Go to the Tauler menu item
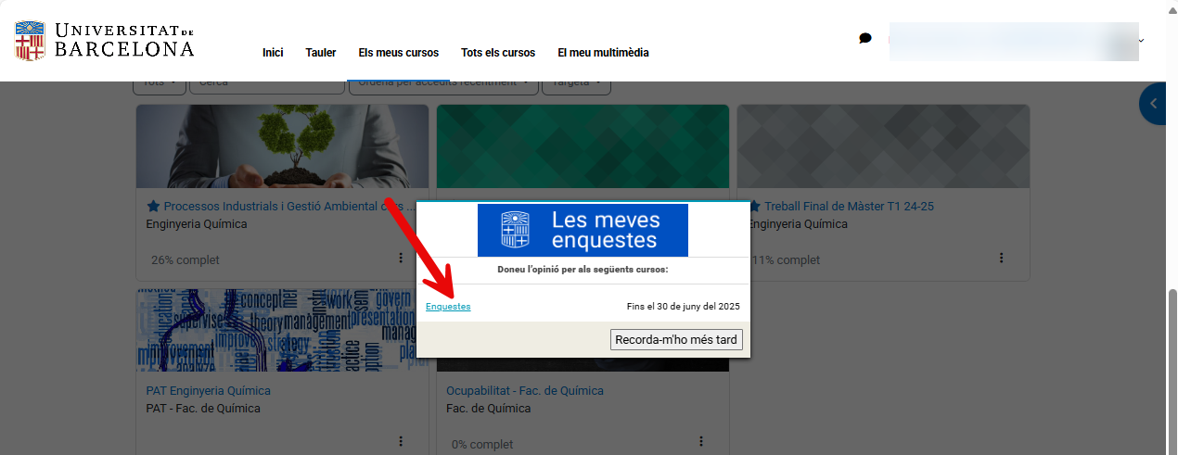The height and width of the screenshot is (455, 1178). pos(321,53)
